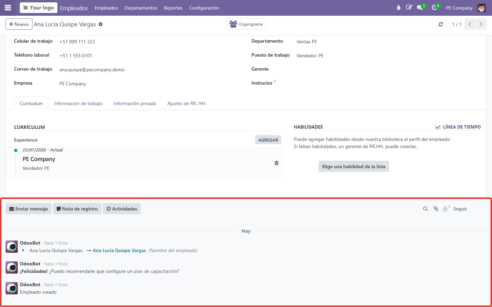
Task: Open the gear actions menu beside employee name
Action: pyautogui.click(x=100, y=24)
